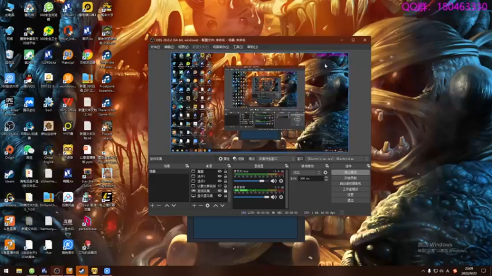Click the 麦克风/Aux volume slider

click(x=252, y=181)
